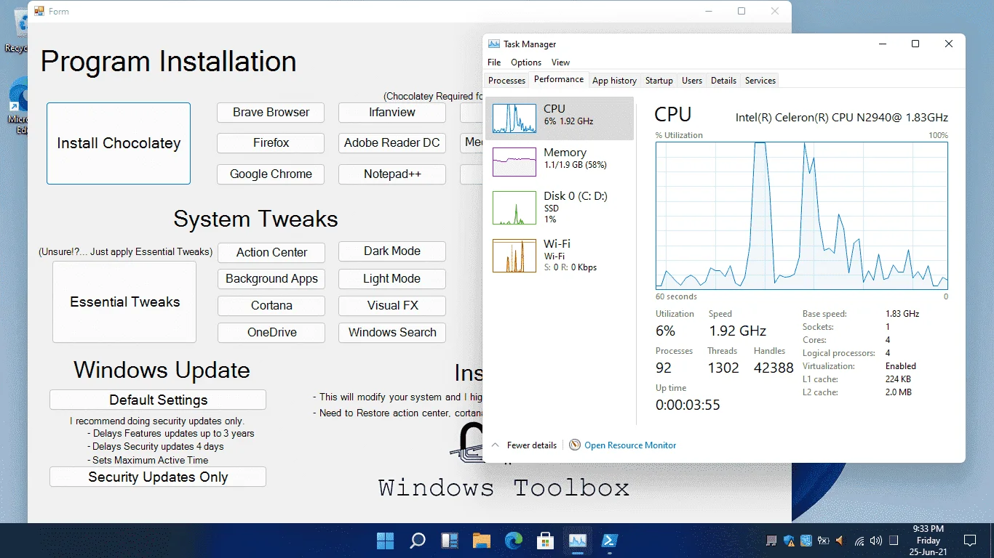The image size is (994, 558).
Task: Click the tray icon beside the clock
Action: coord(894,541)
